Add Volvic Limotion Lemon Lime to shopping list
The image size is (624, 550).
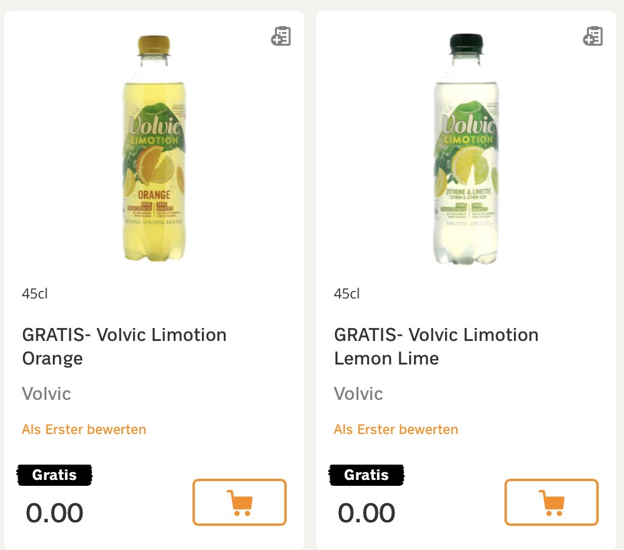tap(593, 37)
